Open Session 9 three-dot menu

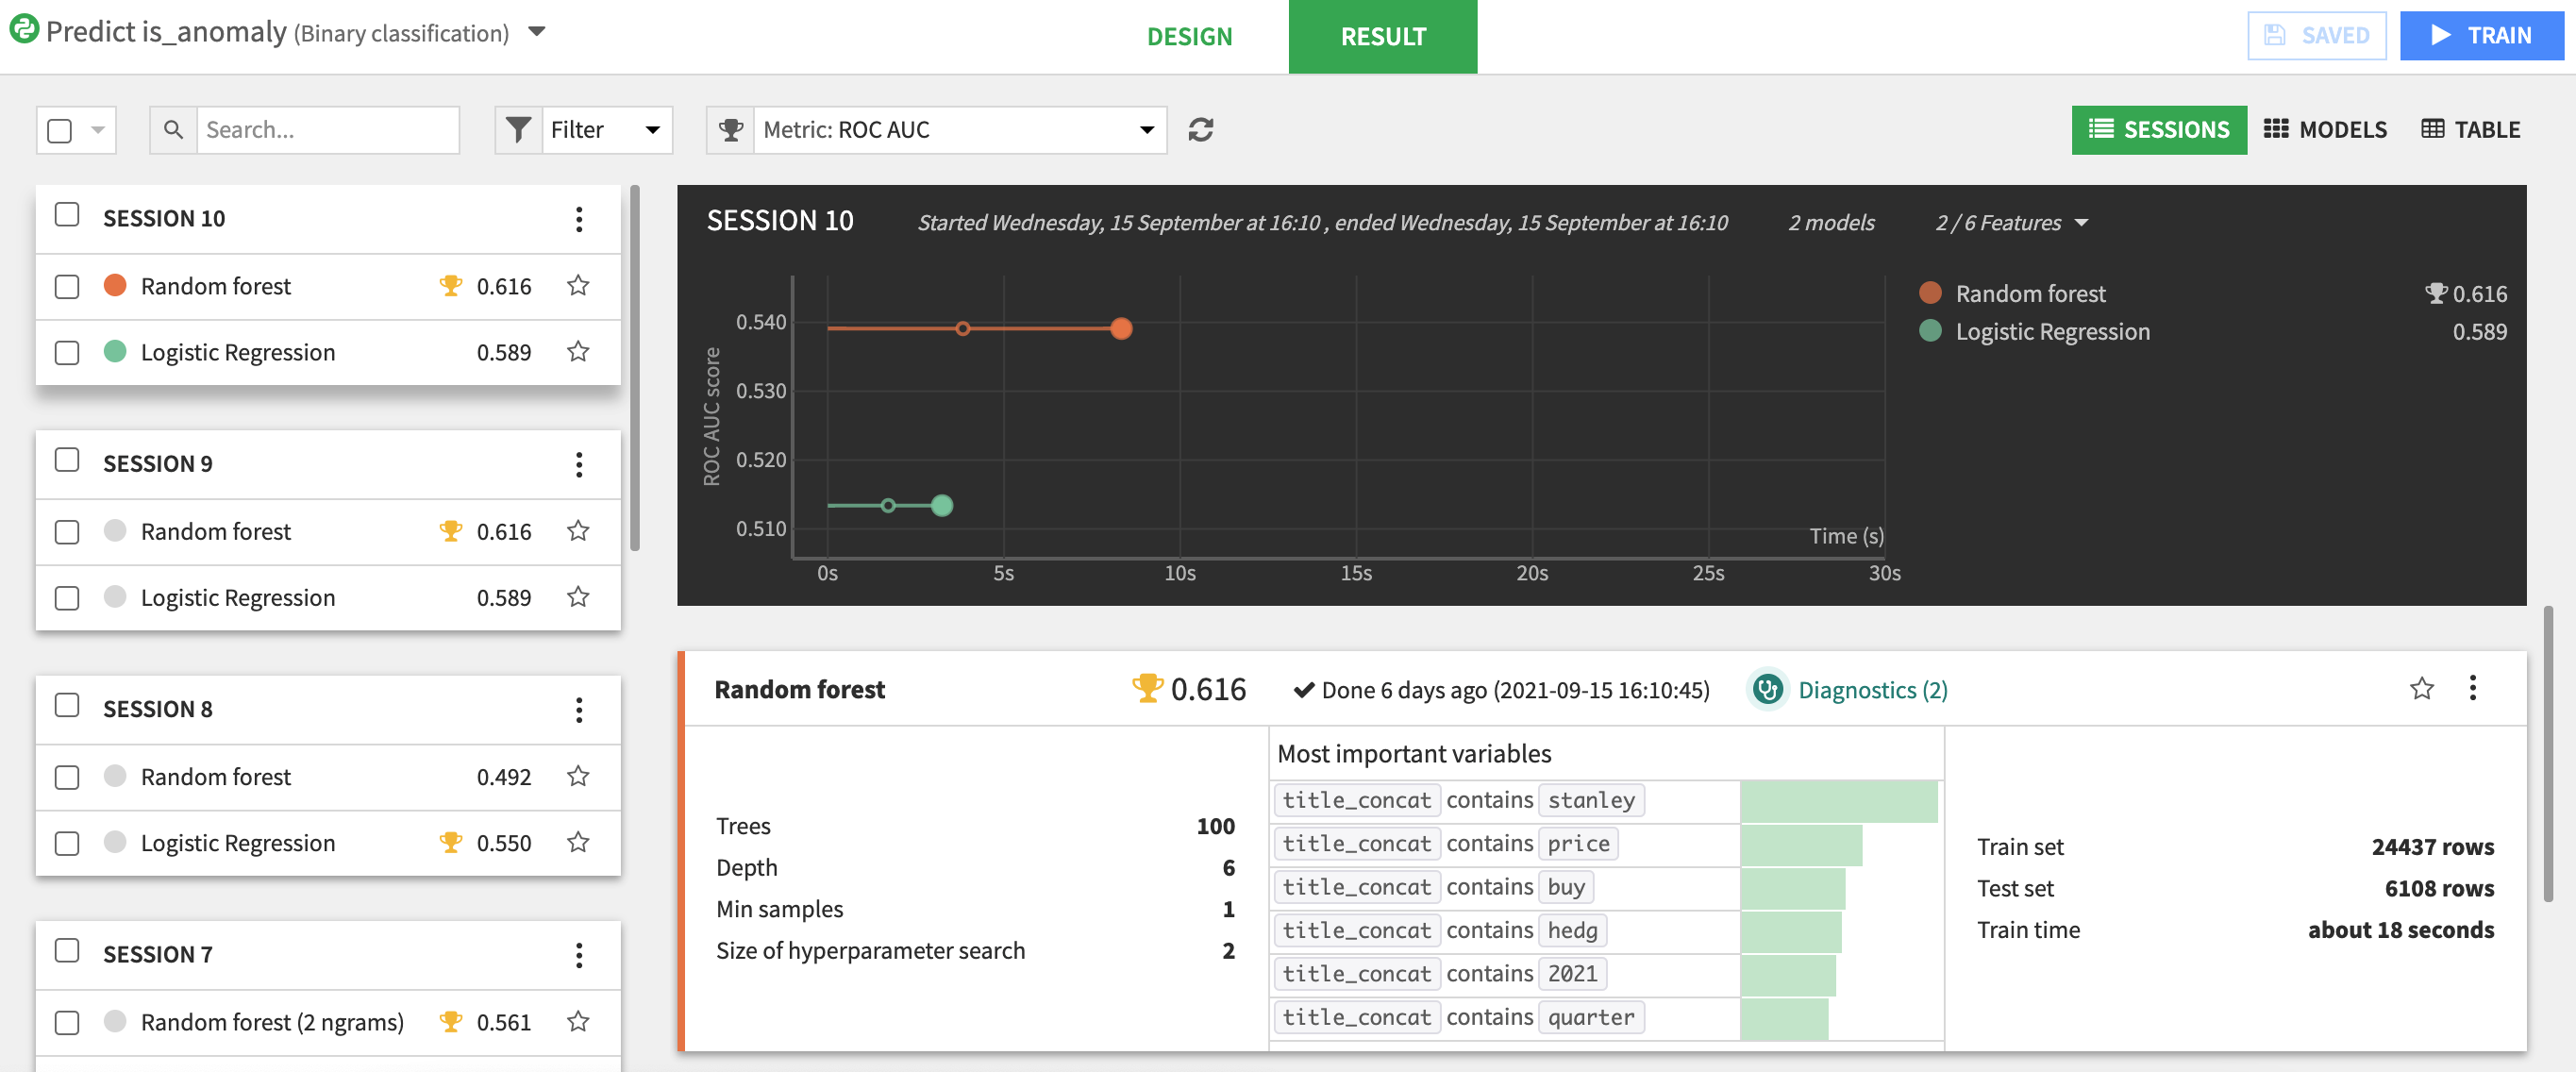coord(579,464)
